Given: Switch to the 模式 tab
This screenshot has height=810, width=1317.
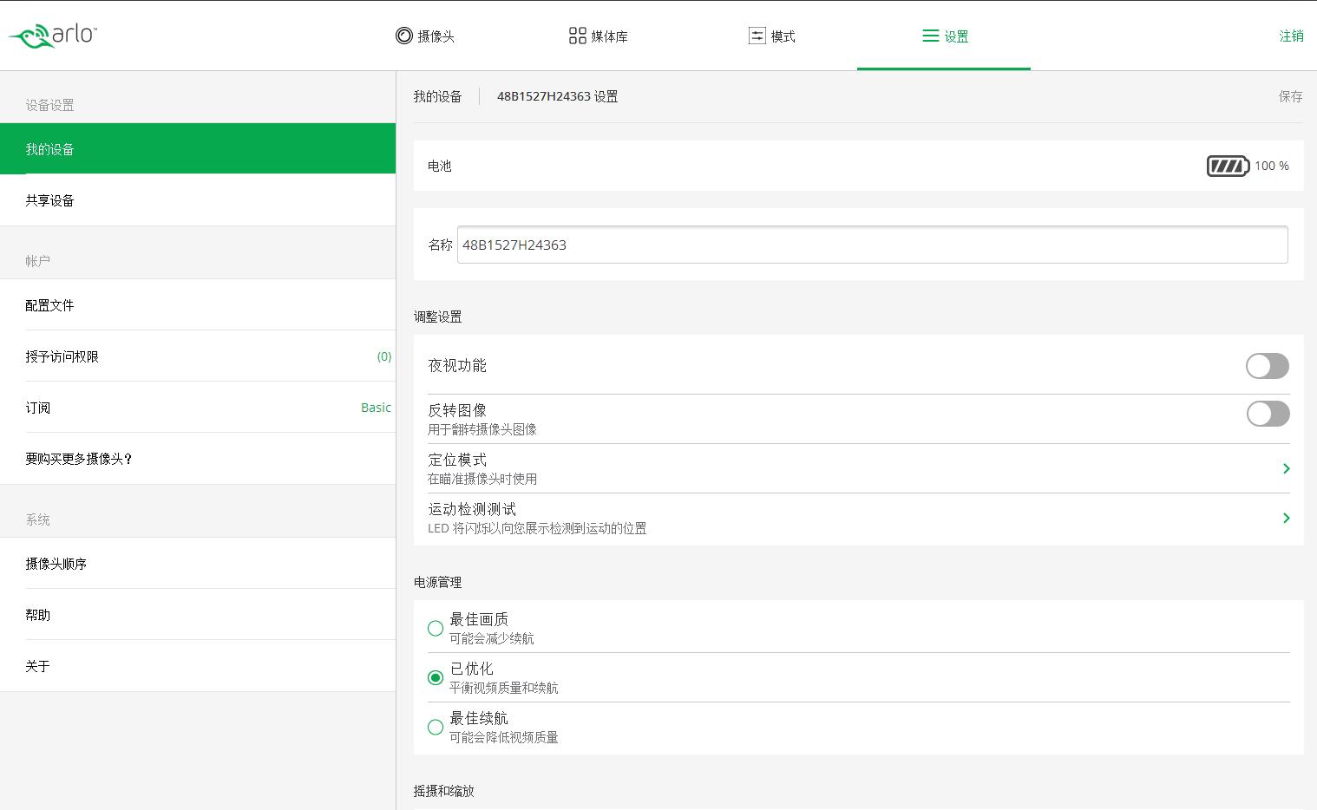Looking at the screenshot, I should [772, 36].
